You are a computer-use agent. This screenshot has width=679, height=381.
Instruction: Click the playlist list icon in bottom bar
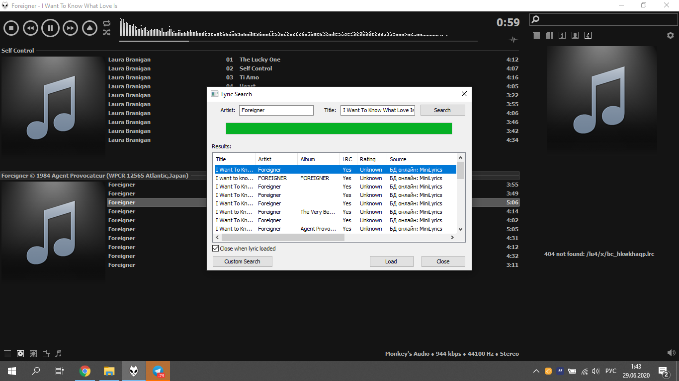(7, 354)
